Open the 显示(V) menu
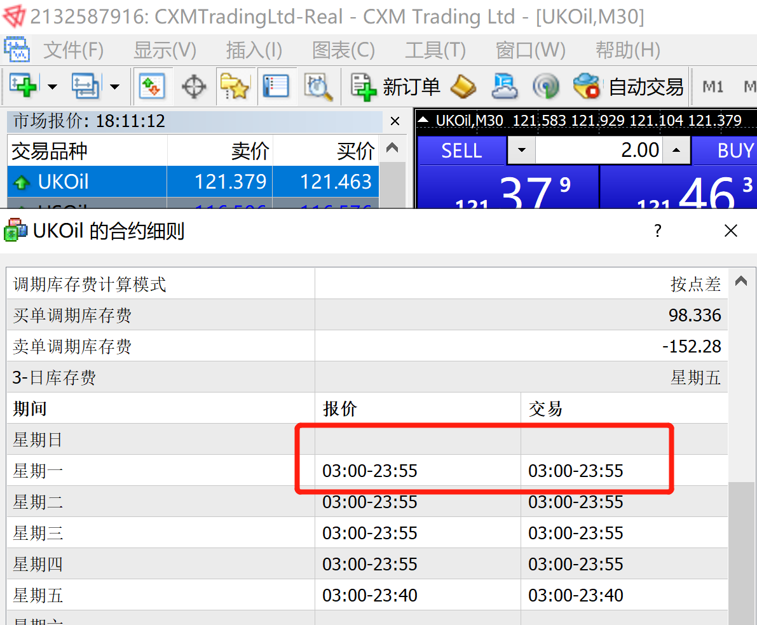Image resolution: width=757 pixels, height=625 pixels. (165, 50)
